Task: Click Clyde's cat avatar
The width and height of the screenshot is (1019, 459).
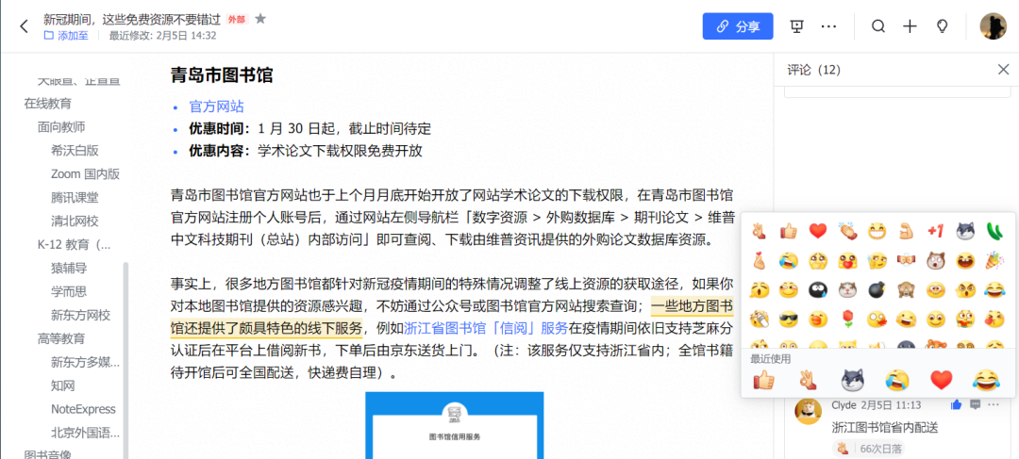Action: click(x=809, y=411)
